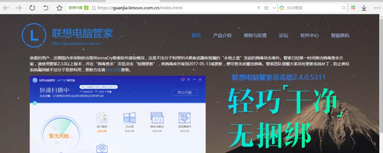Image resolution: width=383 pixels, height=153 pixels.
Task: Click the favorites star beside the refresh buttons
Action: (59, 8)
